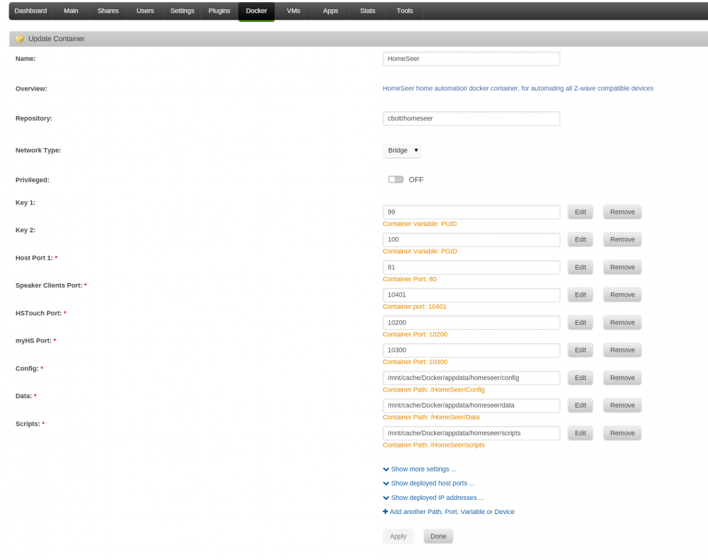The image size is (708, 560).
Task: Toggle the Privileged switch
Action: [396, 180]
